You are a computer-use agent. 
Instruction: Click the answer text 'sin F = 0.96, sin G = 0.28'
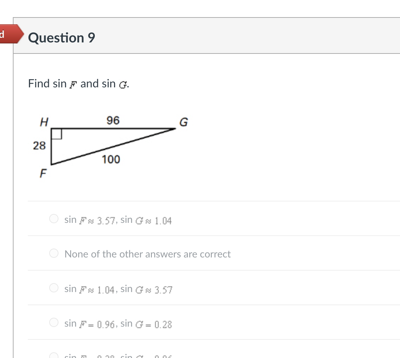(x=118, y=324)
